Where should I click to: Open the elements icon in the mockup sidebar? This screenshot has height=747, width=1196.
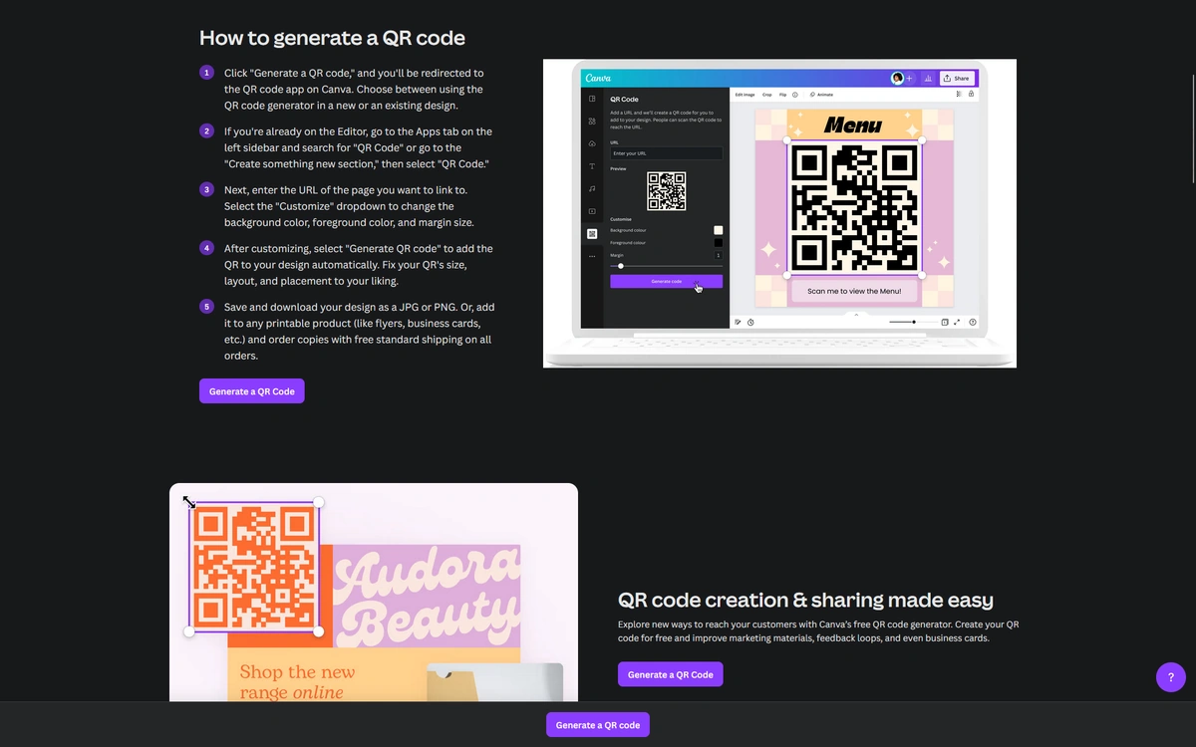(x=592, y=121)
